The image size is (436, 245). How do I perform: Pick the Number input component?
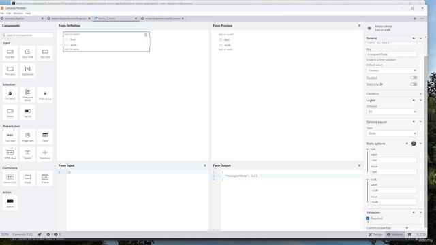pyautogui.click(x=10, y=53)
